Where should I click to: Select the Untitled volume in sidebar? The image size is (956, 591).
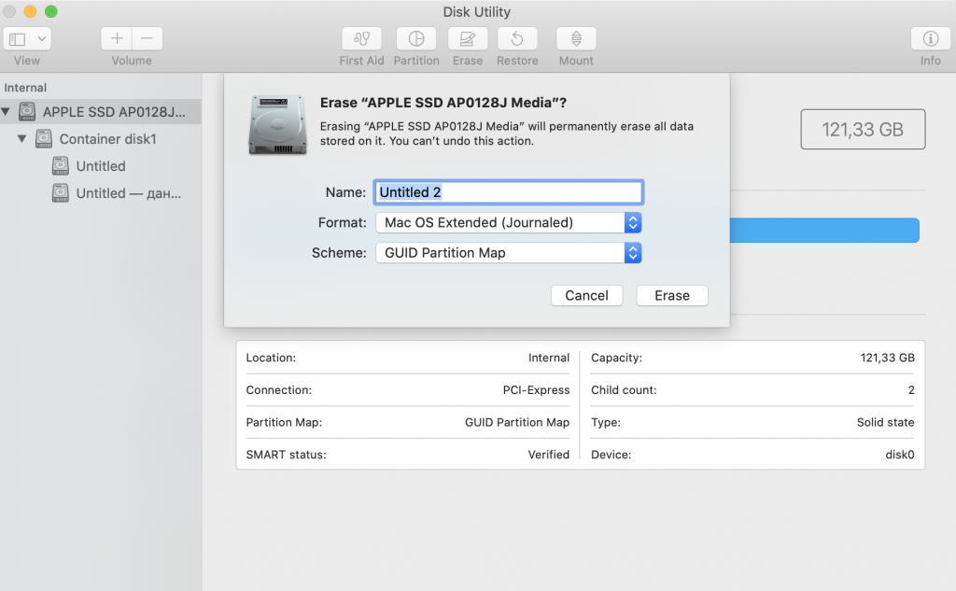coord(101,166)
